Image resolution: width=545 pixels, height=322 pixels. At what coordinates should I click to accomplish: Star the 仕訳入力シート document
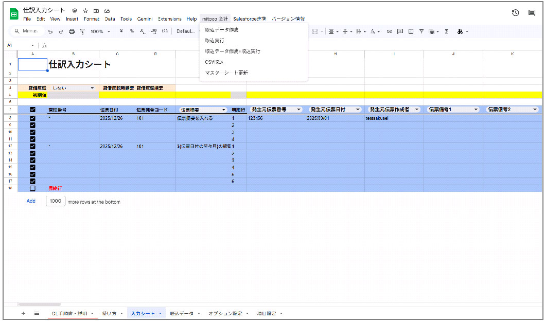pyautogui.click(x=85, y=11)
